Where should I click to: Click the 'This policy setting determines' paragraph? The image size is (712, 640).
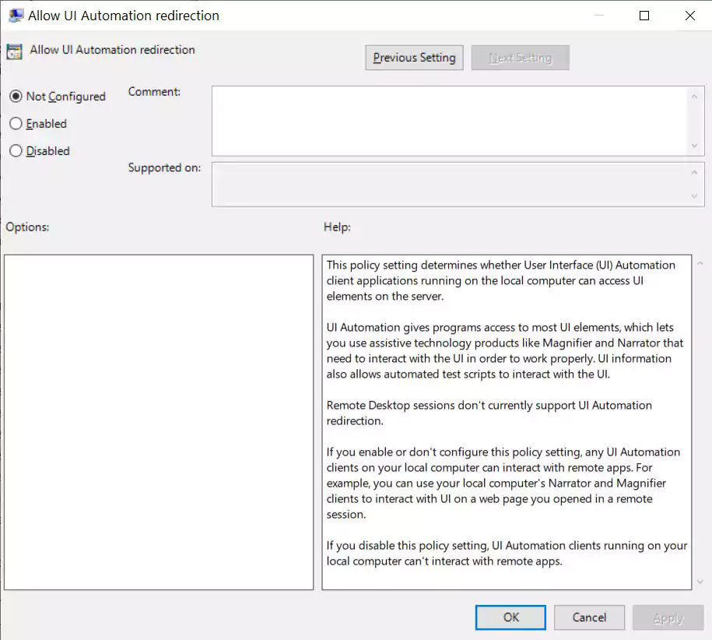[x=500, y=280]
